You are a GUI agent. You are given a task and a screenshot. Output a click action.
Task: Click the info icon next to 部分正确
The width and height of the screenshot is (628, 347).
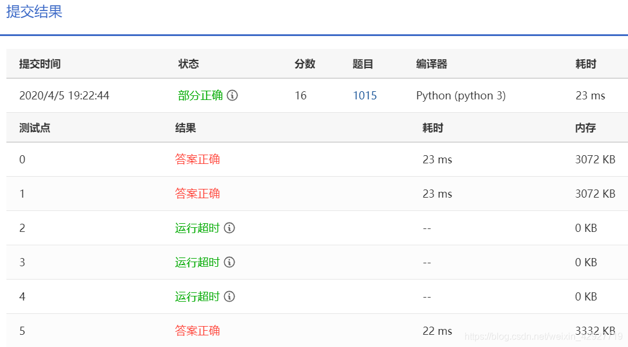pos(232,95)
